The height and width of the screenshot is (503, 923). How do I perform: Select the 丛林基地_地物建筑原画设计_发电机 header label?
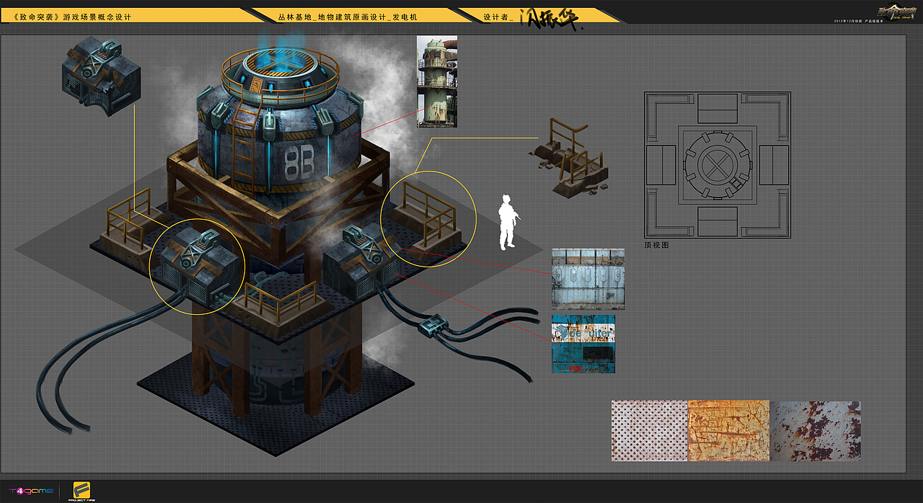(347, 16)
